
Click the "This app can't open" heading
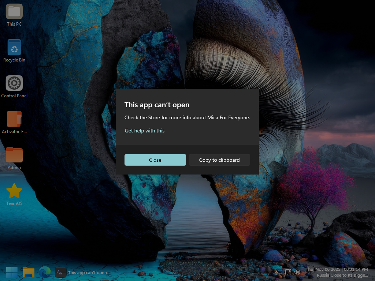click(157, 105)
